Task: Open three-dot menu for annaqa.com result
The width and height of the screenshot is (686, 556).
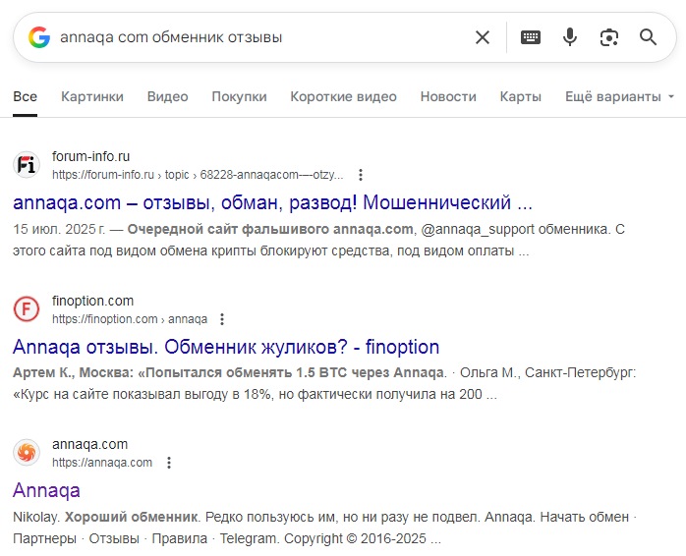Action: point(168,463)
